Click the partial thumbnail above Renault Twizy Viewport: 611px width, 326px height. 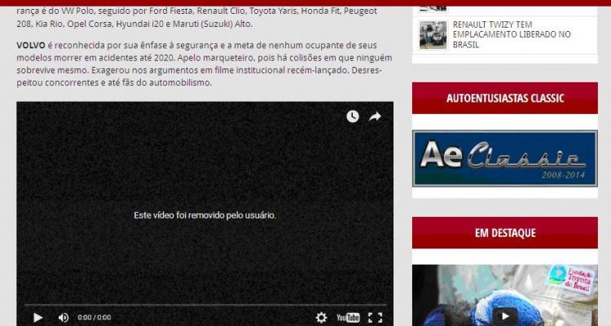(433, 5)
